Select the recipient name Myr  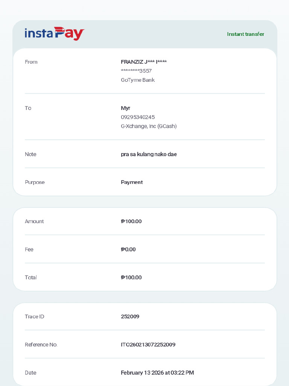[x=126, y=108]
